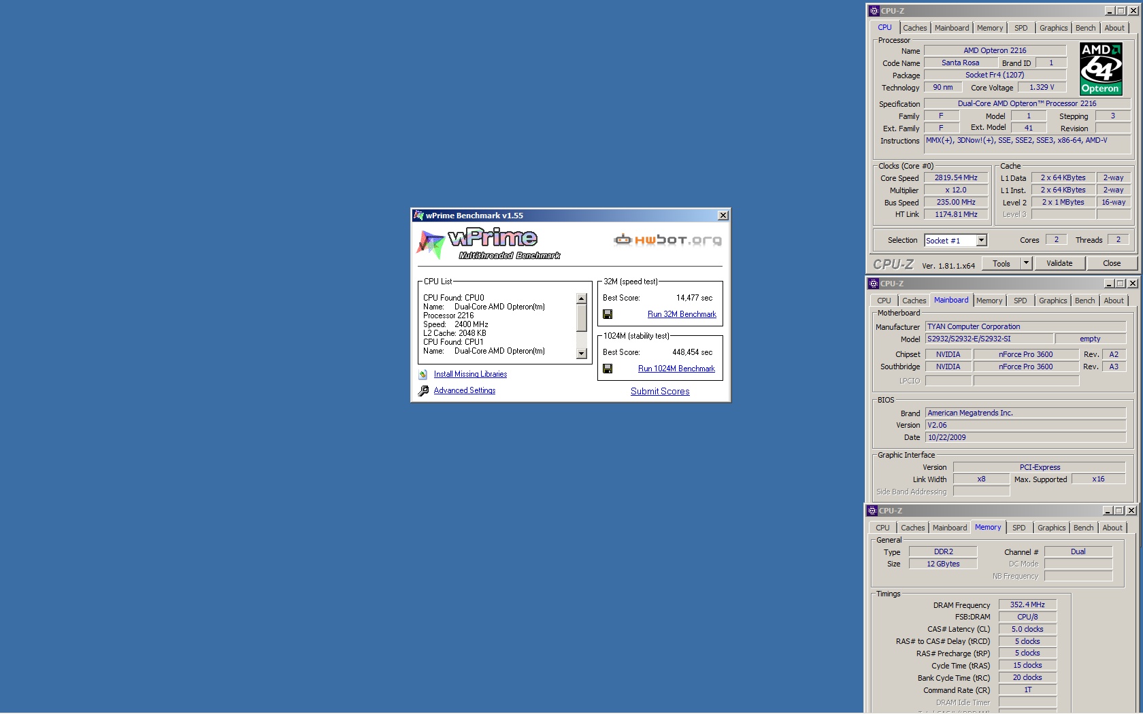Click the Memory CPU-Z window title icon
The height and width of the screenshot is (714, 1143).
(872, 511)
